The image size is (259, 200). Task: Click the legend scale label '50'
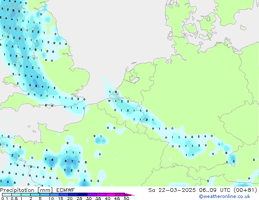pos(126,198)
